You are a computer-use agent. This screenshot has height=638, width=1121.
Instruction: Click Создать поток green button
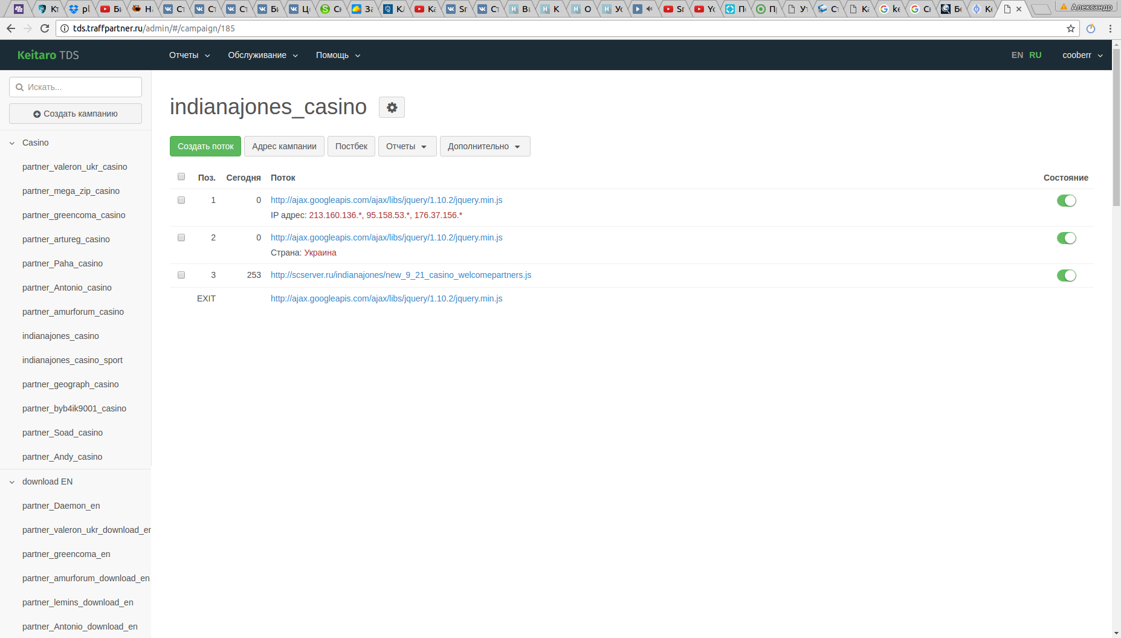tap(205, 146)
